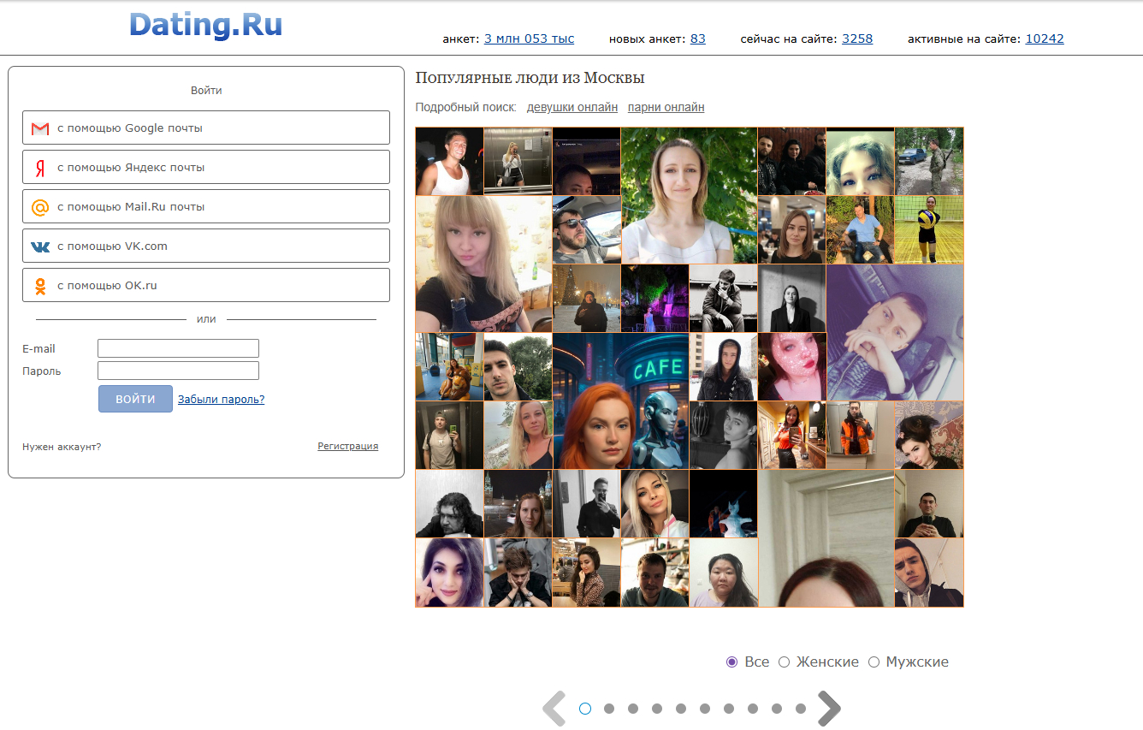1143x730 pixels.
Task: Click the Dating.Ru logo
Action: [205, 25]
